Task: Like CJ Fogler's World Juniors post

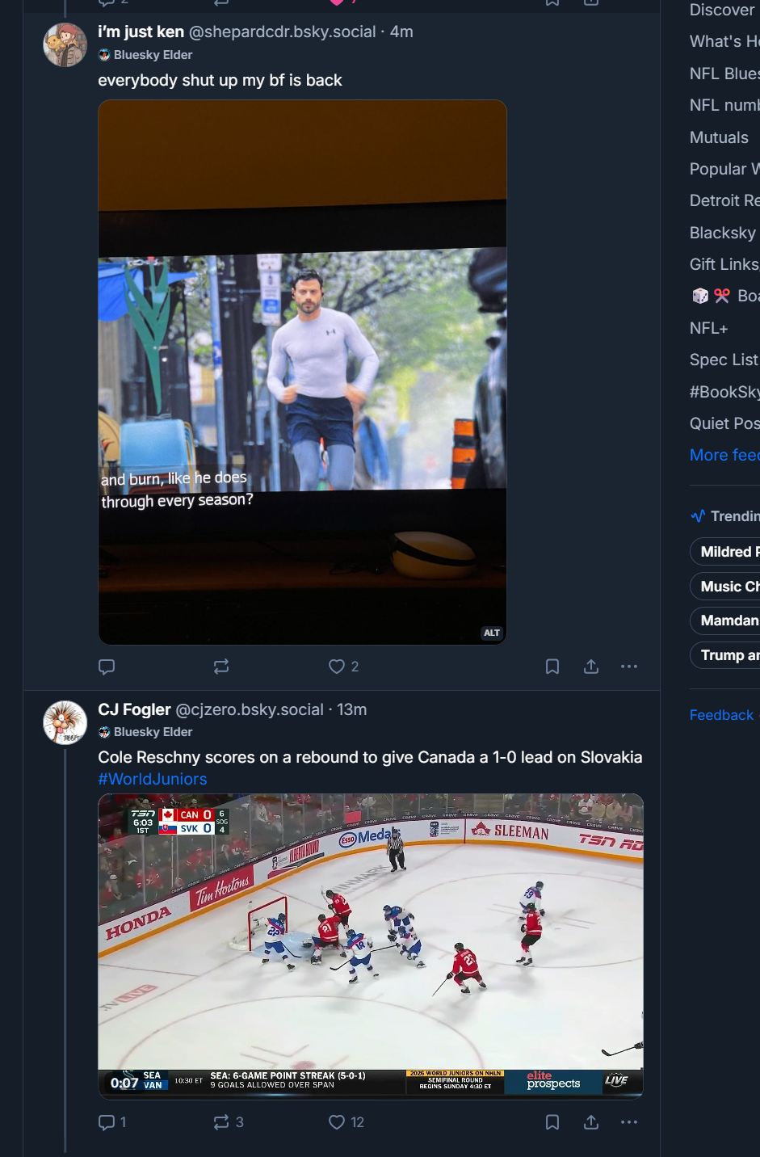Action: pos(337,1122)
